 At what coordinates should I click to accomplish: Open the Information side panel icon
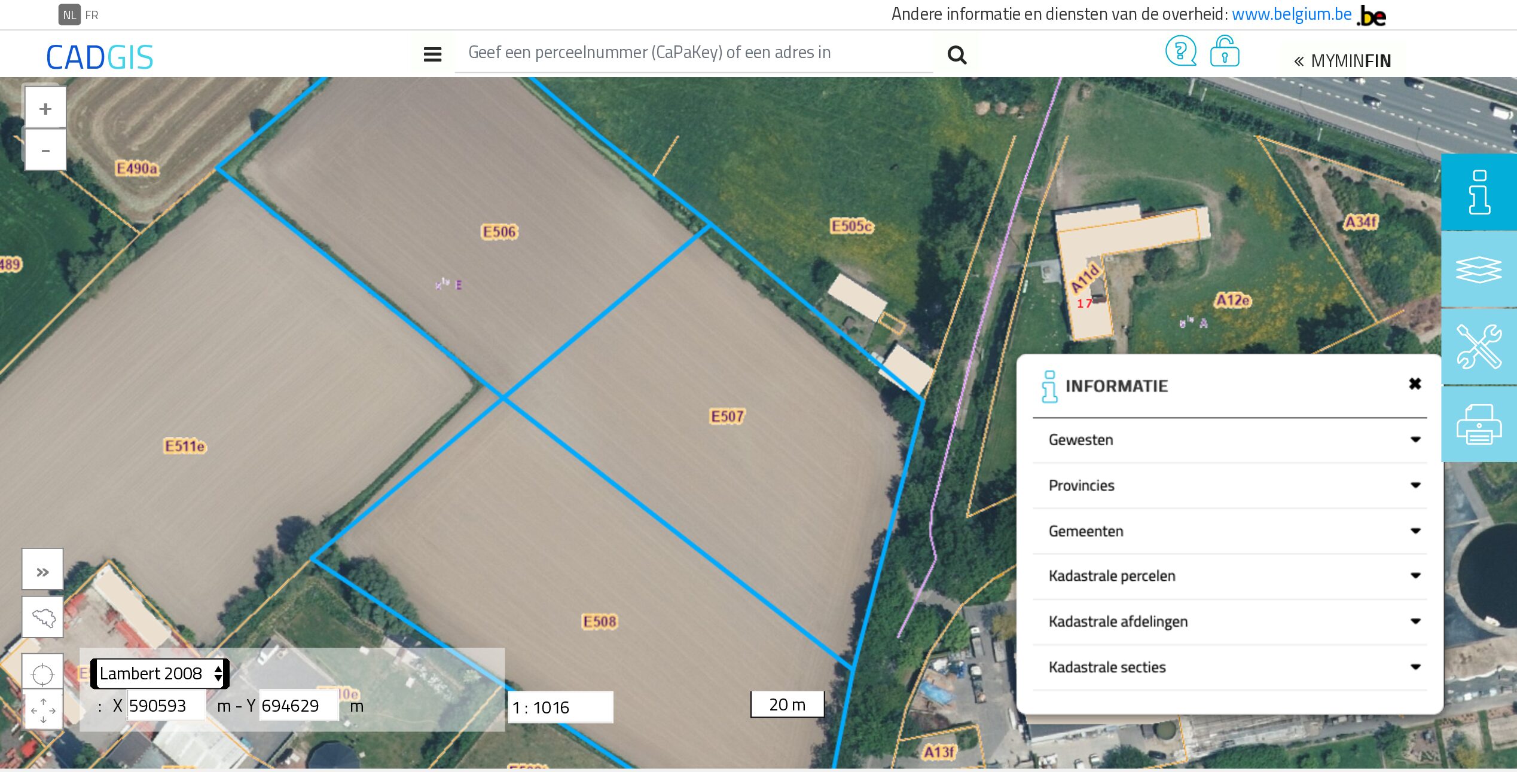(1479, 192)
